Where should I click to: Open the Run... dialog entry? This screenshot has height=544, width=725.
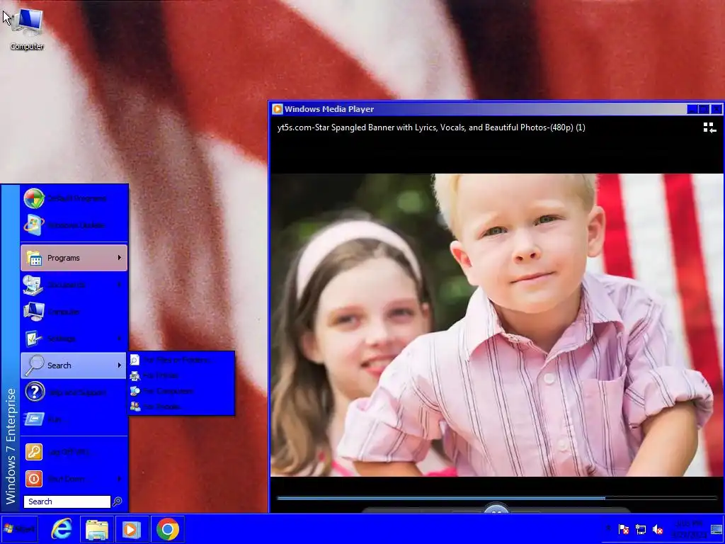click(x=74, y=419)
